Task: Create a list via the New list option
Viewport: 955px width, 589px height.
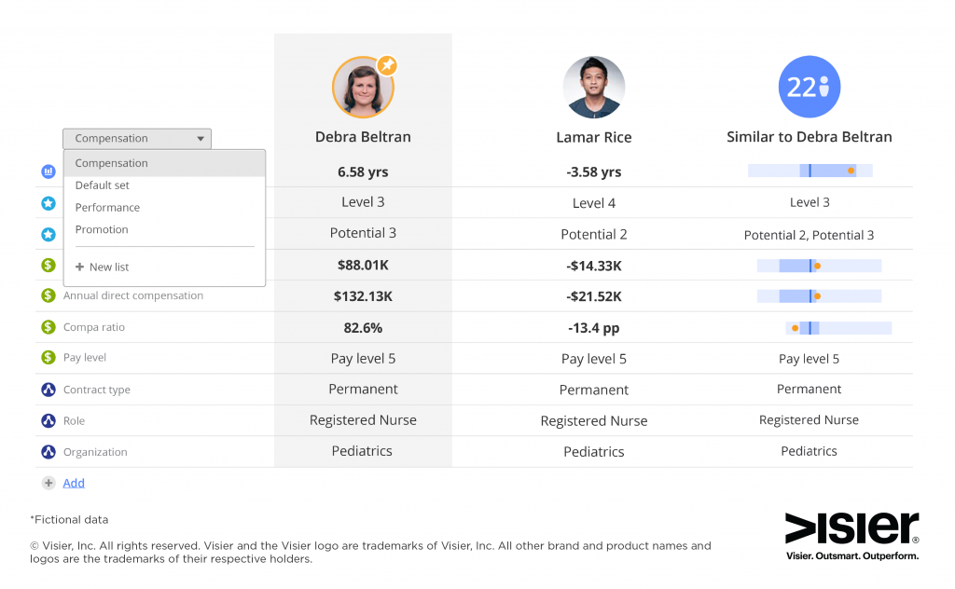Action: point(103,267)
